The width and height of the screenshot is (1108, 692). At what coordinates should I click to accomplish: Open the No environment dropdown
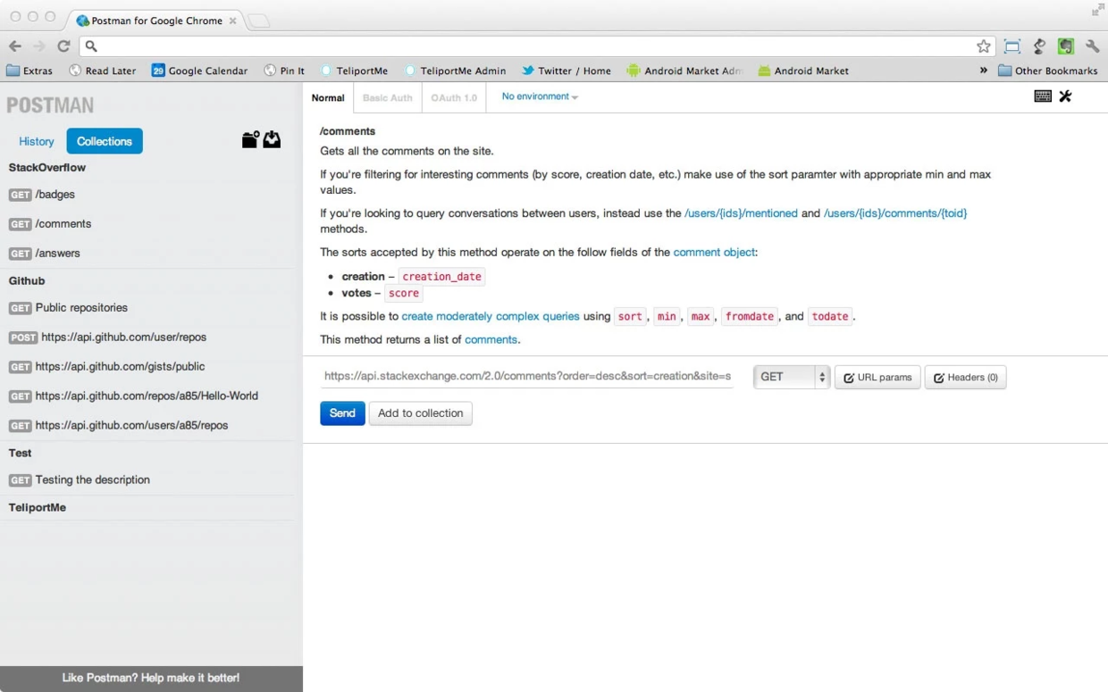click(540, 96)
